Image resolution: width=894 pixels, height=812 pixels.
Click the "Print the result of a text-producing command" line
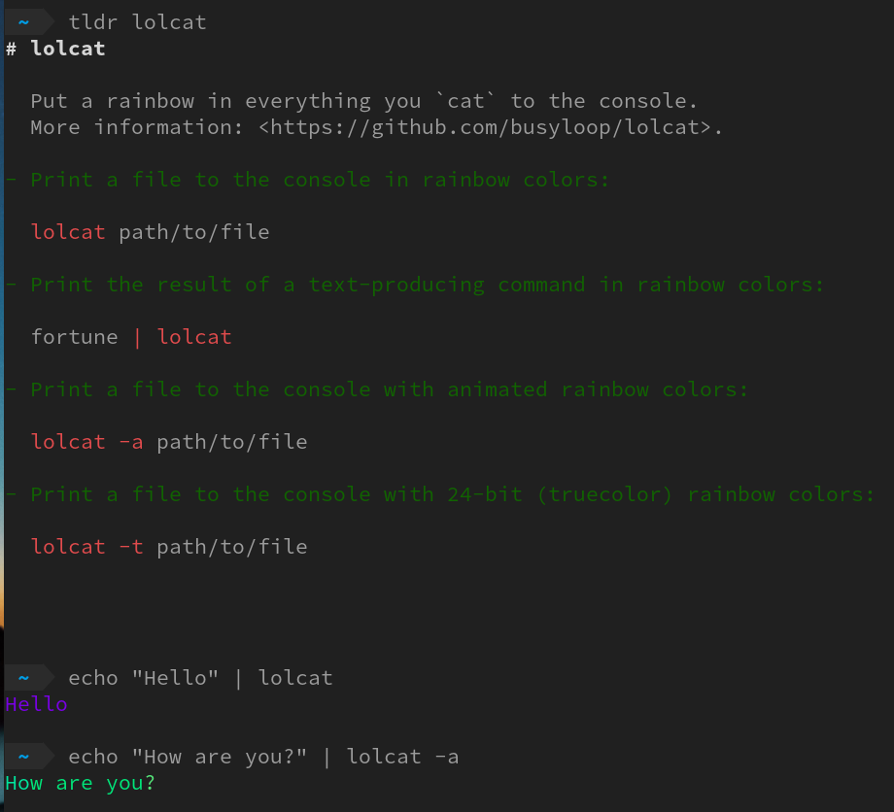tap(426, 285)
